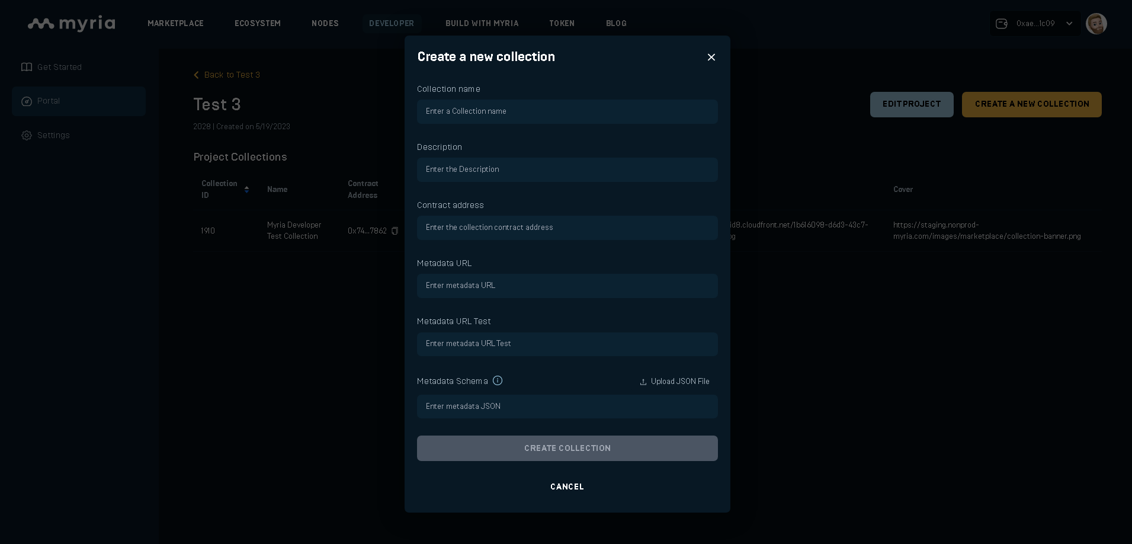This screenshot has width=1132, height=544.
Task: Sort by Collection ID column arrows
Action: click(x=246, y=190)
